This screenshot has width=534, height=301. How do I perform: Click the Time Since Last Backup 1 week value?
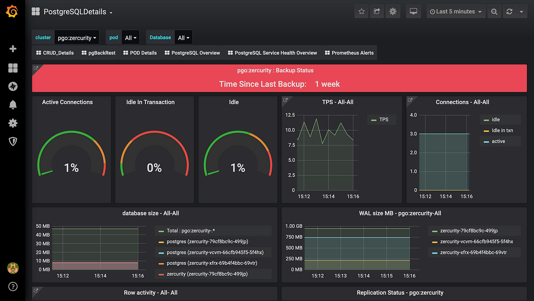point(327,84)
